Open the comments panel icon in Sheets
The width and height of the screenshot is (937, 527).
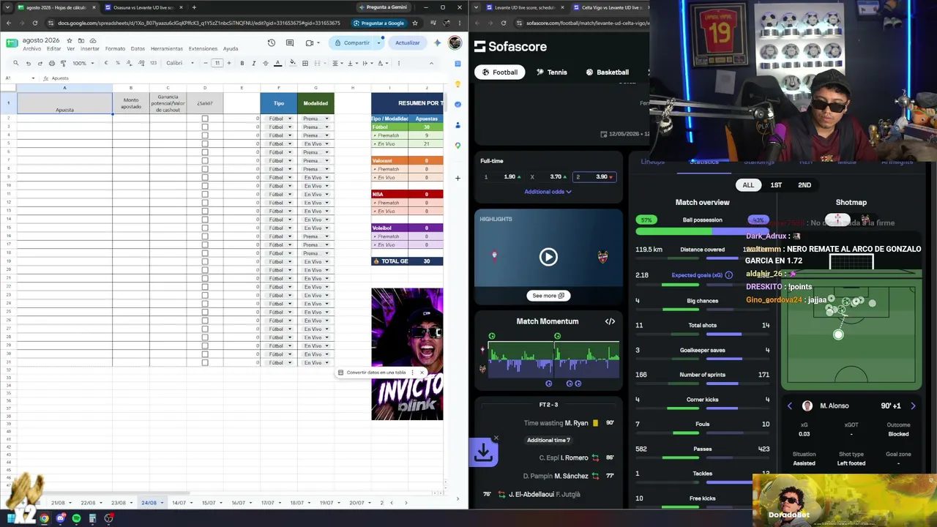(x=290, y=43)
